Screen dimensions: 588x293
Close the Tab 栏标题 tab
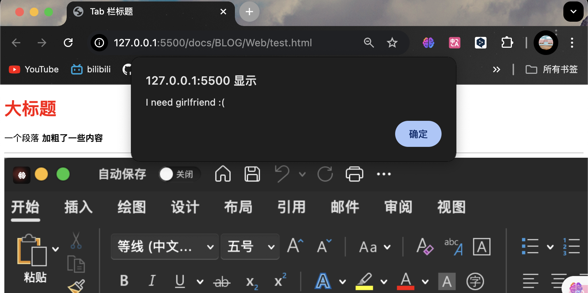(223, 12)
